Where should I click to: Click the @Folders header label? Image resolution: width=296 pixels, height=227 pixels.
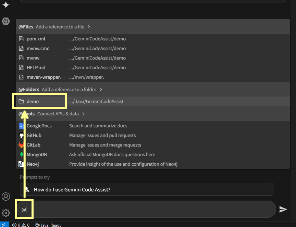(x=29, y=89)
